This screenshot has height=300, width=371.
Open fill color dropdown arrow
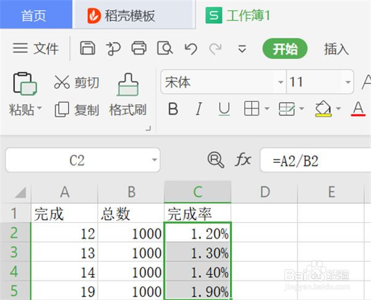[339, 109]
